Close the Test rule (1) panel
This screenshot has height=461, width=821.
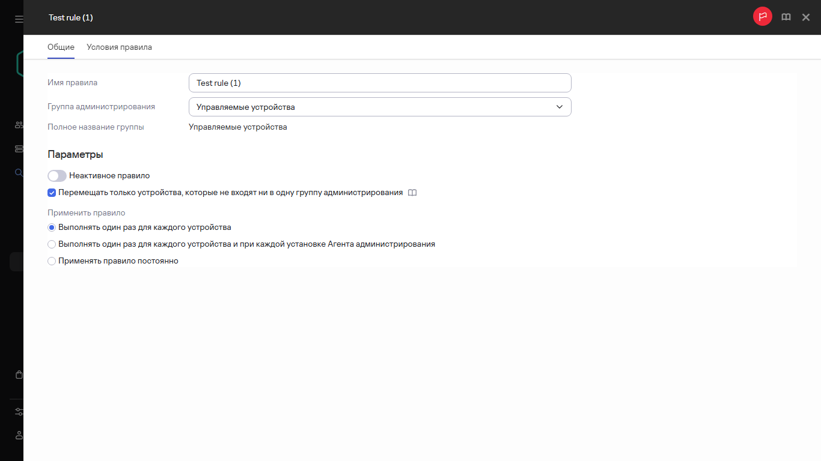[806, 17]
